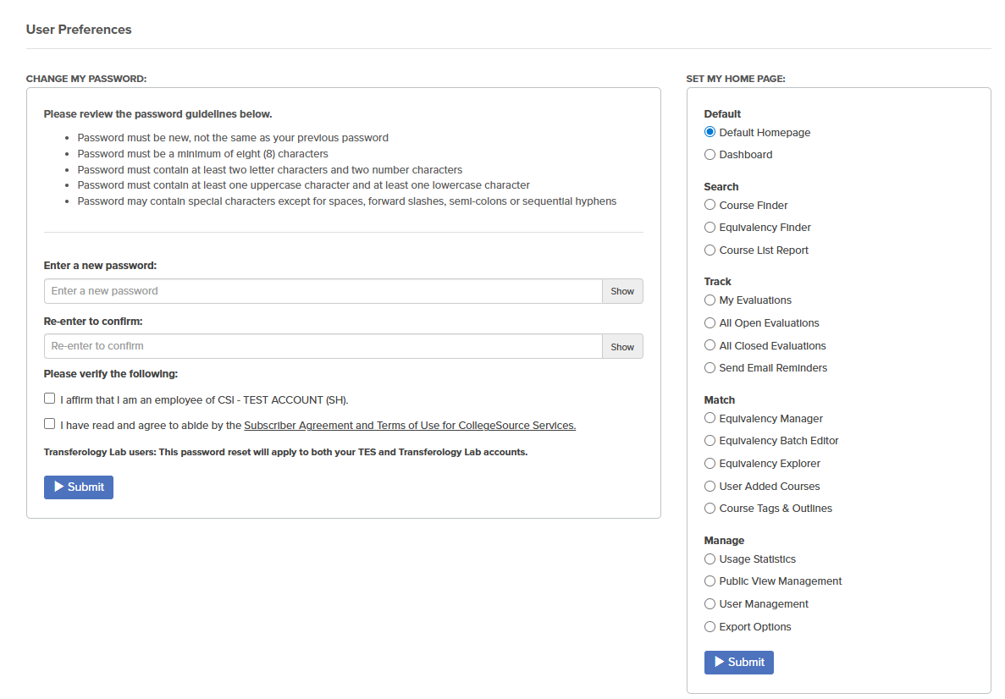Click into the Enter a new password field
The image size is (1005, 699).
pyautogui.click(x=323, y=291)
